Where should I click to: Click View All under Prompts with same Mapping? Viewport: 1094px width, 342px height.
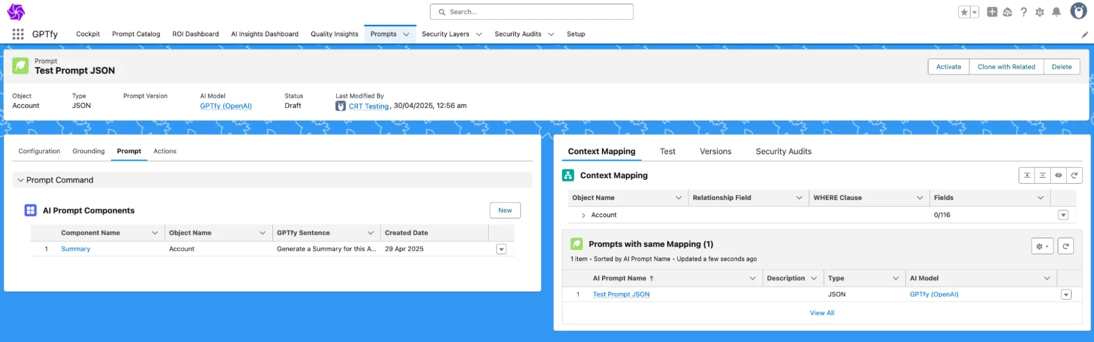click(822, 313)
